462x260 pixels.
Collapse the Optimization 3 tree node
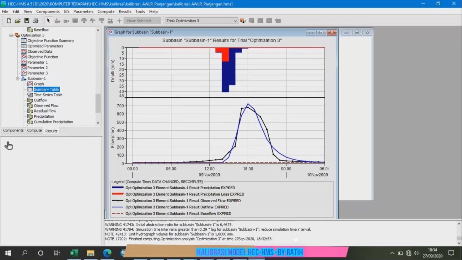[11, 35]
